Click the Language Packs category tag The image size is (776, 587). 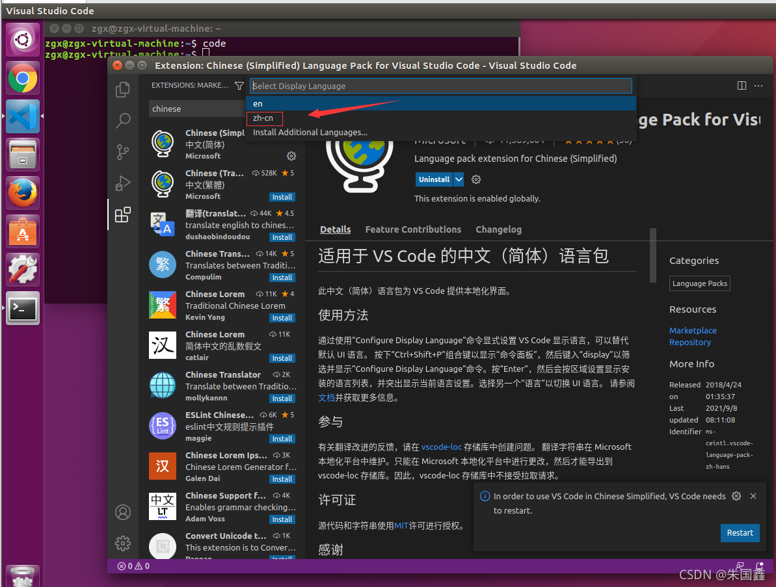tap(700, 283)
